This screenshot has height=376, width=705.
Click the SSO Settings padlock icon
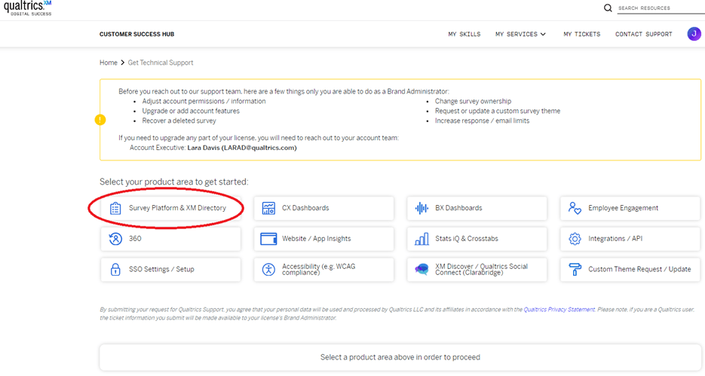click(x=115, y=269)
